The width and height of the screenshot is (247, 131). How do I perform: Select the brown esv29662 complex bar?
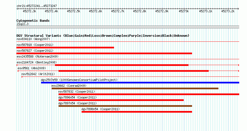pyautogui.click(x=135, y=88)
